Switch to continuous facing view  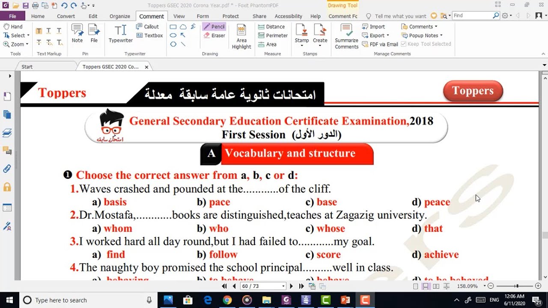click(x=446, y=286)
